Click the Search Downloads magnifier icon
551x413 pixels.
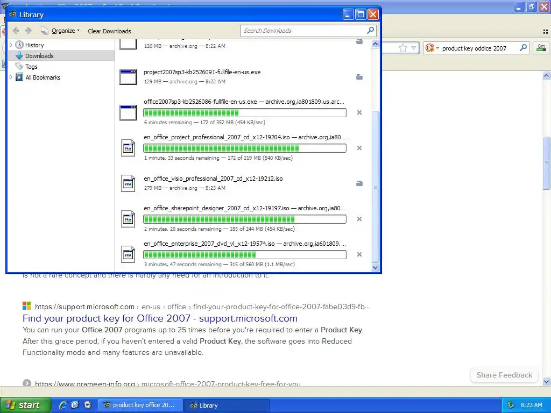pos(370,31)
